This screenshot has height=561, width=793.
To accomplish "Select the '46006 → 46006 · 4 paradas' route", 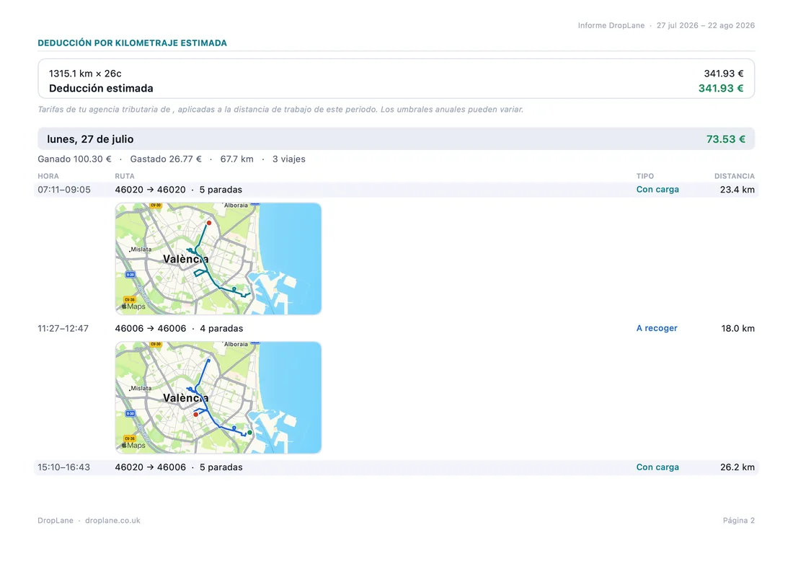I will coord(179,328).
